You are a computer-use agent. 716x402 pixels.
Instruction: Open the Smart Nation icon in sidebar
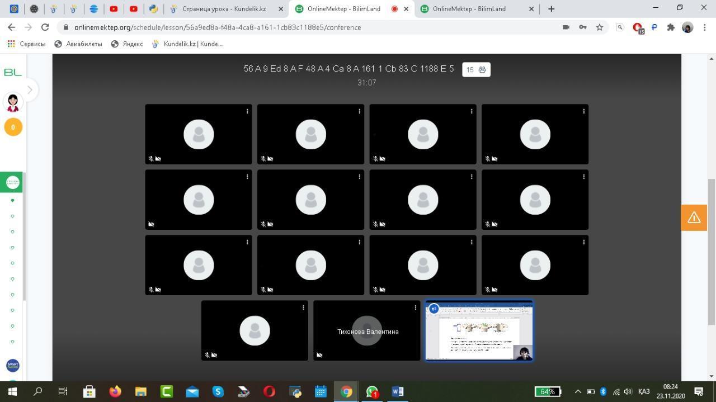coord(13,366)
